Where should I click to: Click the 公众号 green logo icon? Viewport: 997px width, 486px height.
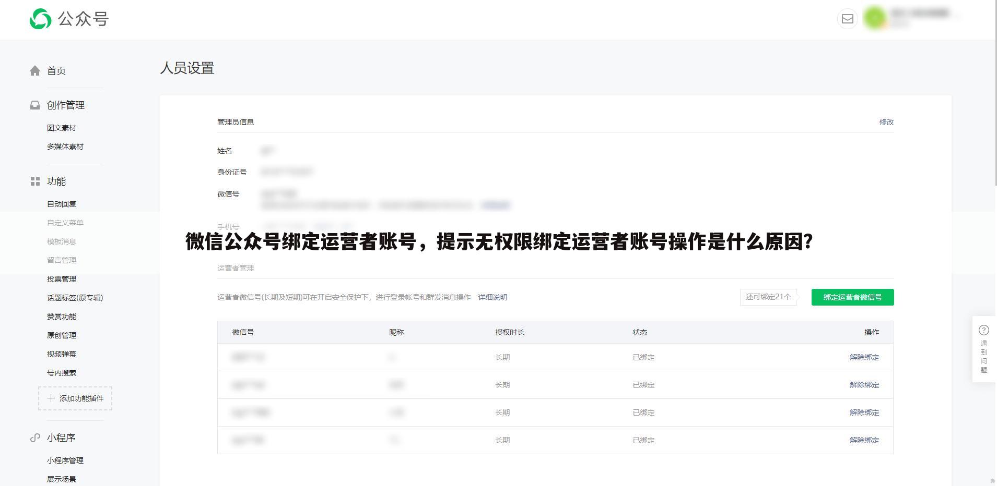(40, 19)
